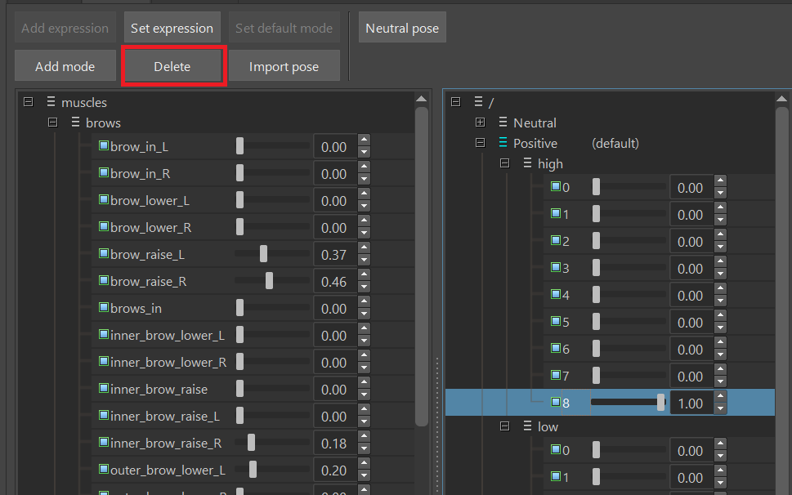Click the outer_brow_lower_L parameter icon
The width and height of the screenshot is (792, 495).
pos(104,470)
